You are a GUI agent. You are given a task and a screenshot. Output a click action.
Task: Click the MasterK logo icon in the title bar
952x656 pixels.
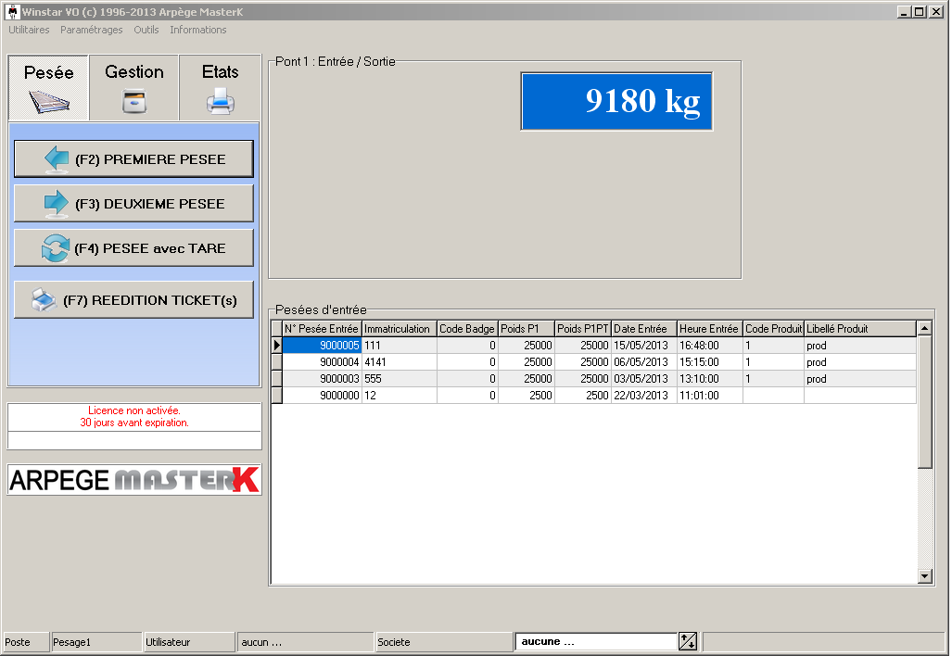pos(12,10)
